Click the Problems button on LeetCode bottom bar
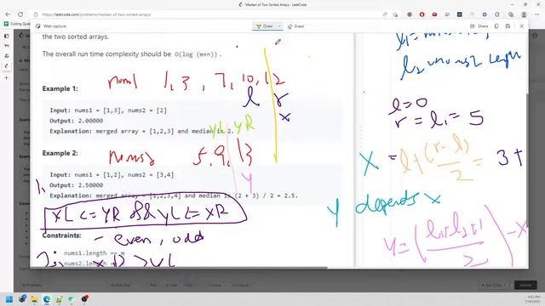 pos(32,285)
